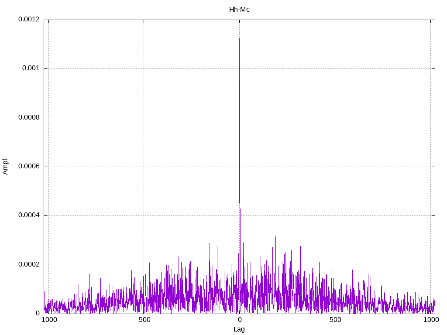
Task: Click the tip of the central peak
Action: click(239, 38)
